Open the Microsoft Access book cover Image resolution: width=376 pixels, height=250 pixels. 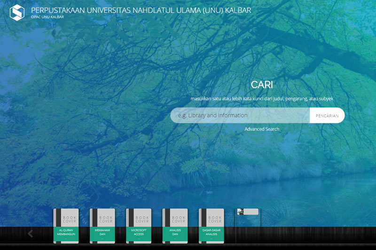click(x=139, y=218)
